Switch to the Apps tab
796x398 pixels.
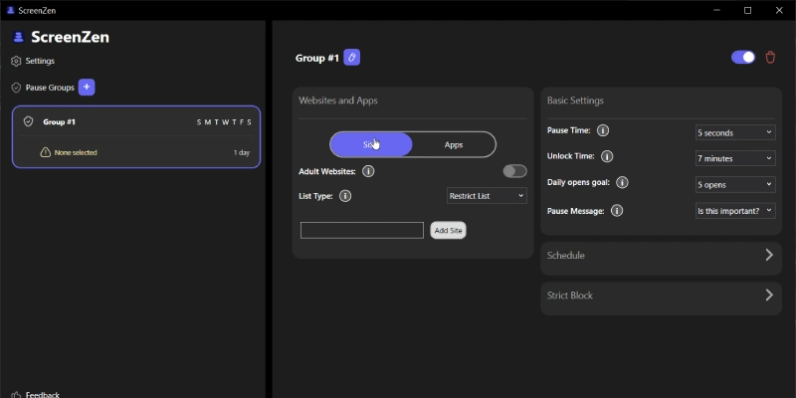pos(454,144)
